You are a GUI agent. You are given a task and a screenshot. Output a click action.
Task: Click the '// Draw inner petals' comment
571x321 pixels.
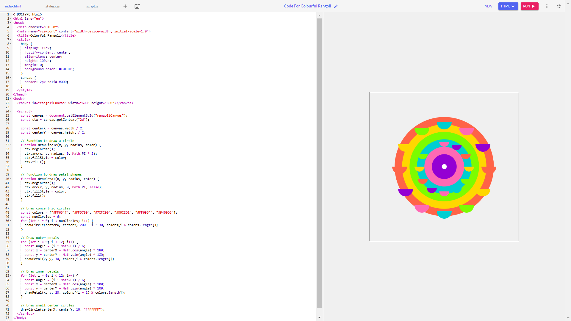click(40, 271)
